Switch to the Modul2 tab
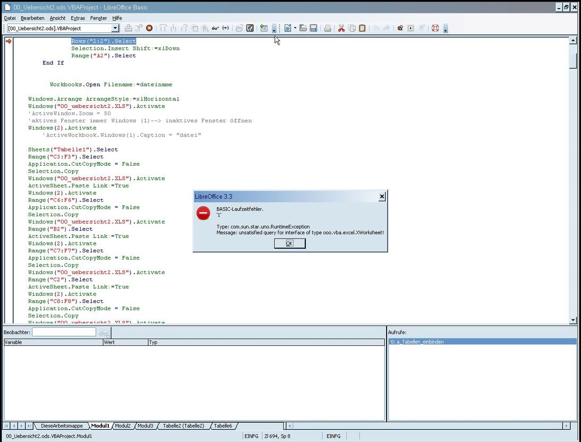Image resolution: width=581 pixels, height=442 pixels. coord(123,426)
